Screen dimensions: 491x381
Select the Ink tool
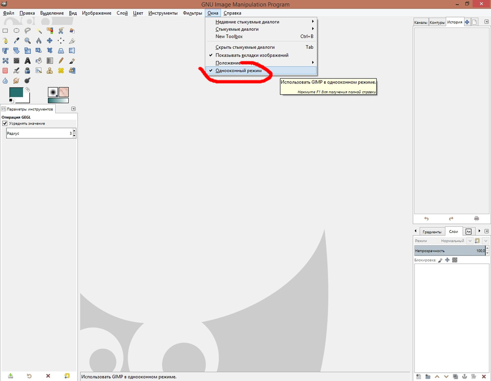[27, 70]
